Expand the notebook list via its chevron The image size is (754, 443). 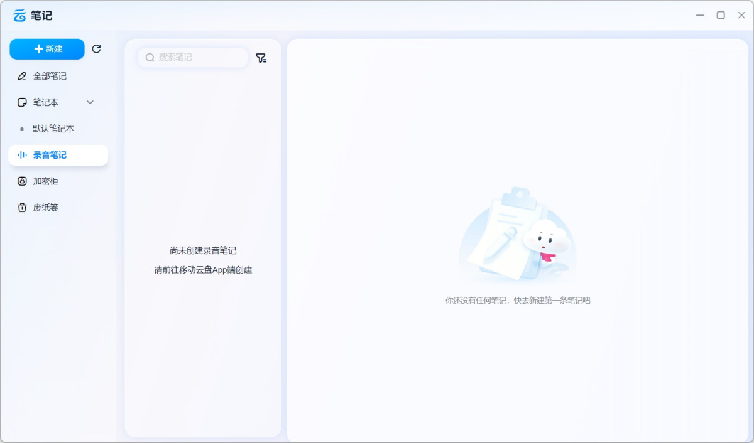click(90, 102)
